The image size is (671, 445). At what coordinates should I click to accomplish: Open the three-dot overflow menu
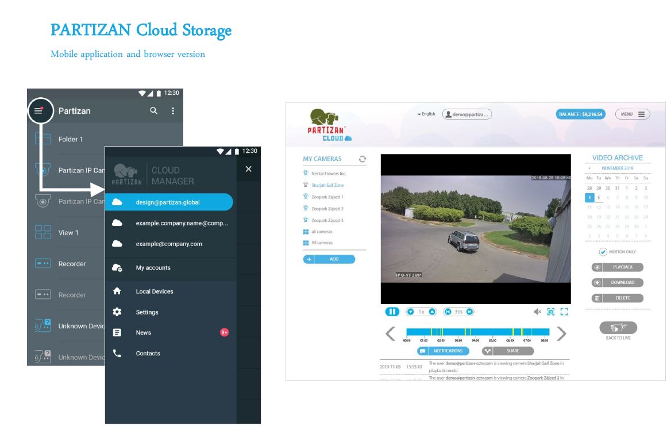pos(173,110)
